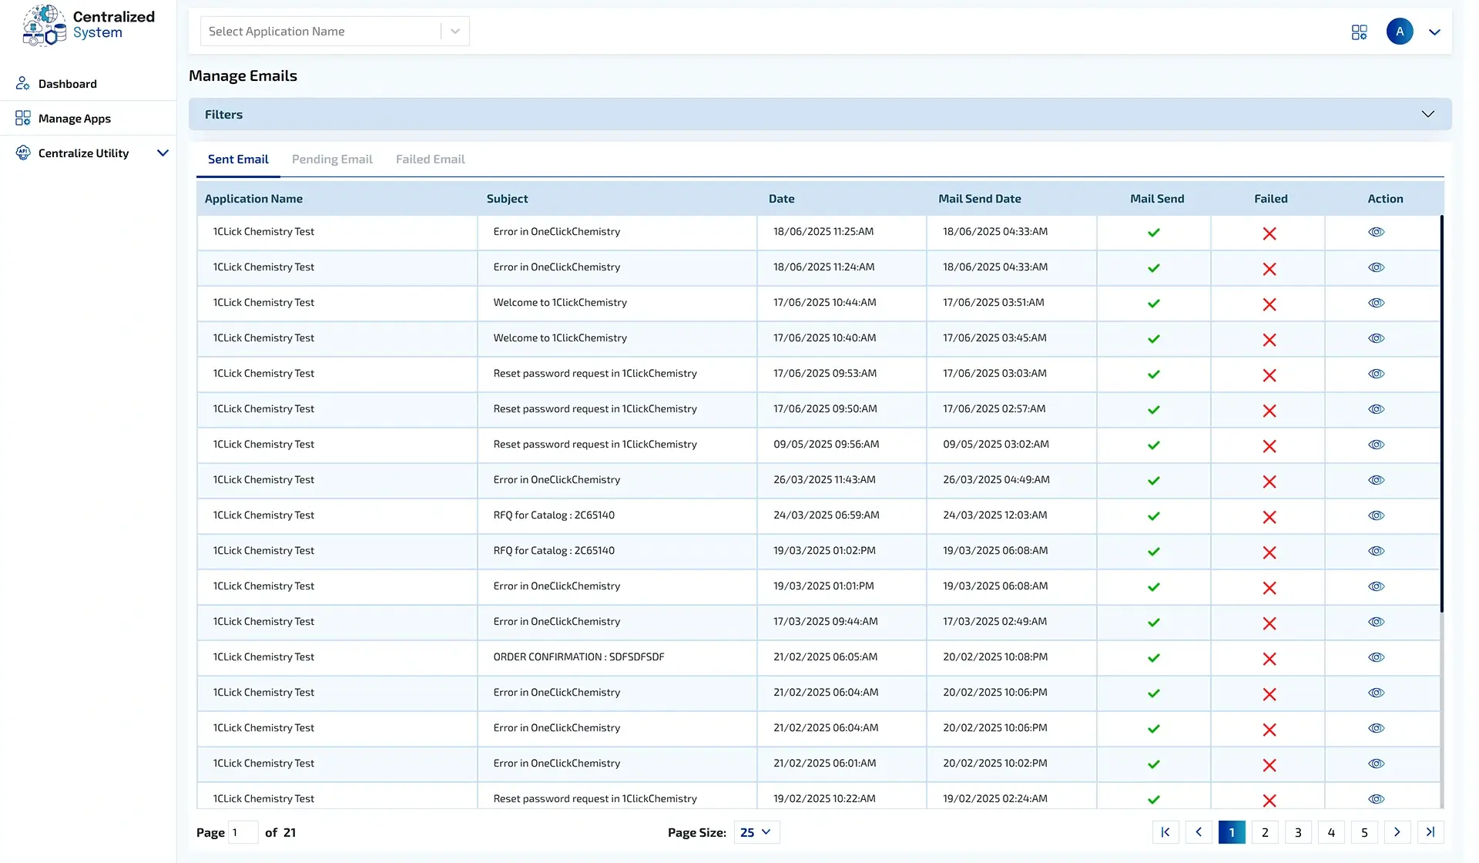The width and height of the screenshot is (1479, 863).
Task: Open eye icon for ORDER CONFIRMATION email
Action: pos(1376,657)
